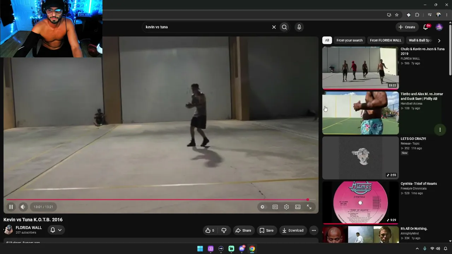
Task: Click the FLORIDA WALL channel avatar
Action: 8,230
